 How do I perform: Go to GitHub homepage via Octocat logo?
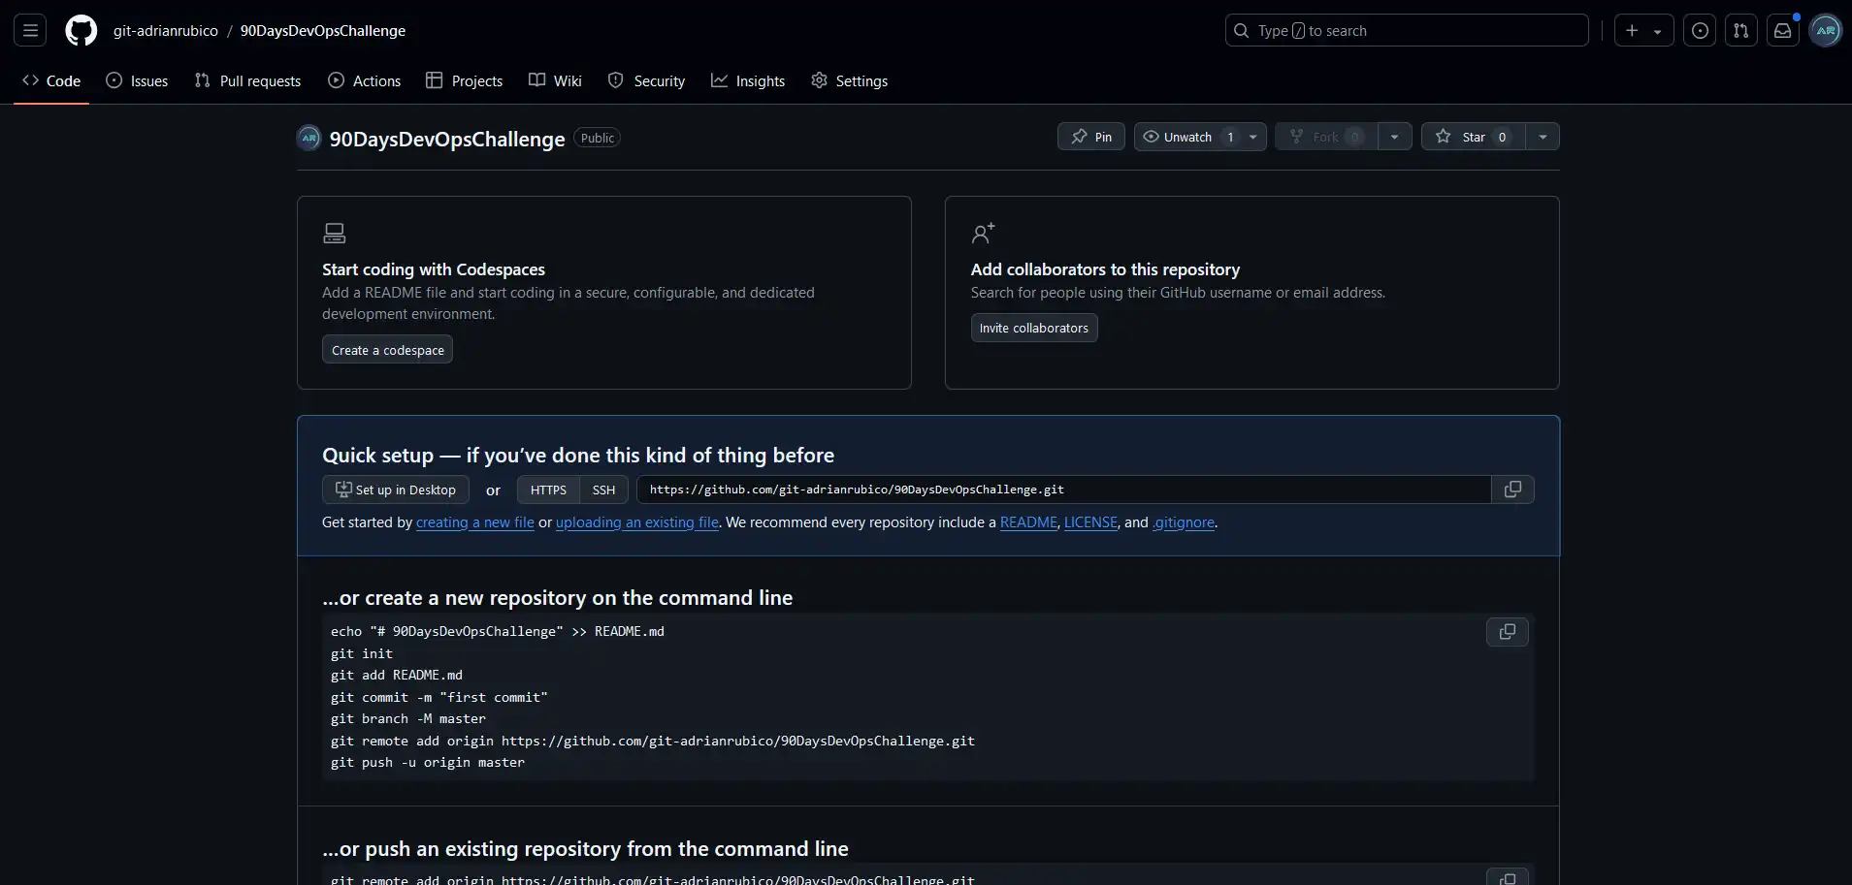tap(81, 31)
